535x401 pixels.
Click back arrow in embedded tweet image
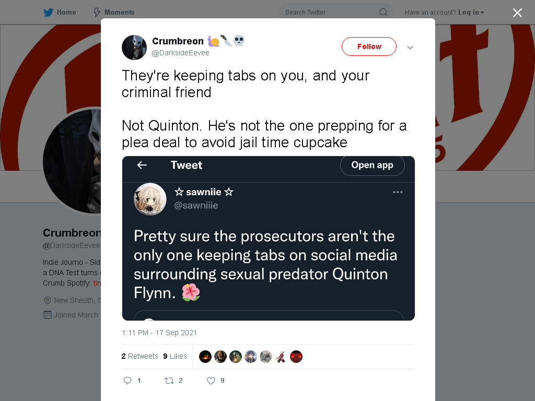[142, 165]
